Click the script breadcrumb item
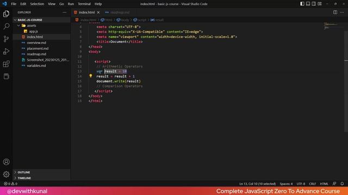Screen dimensions: 348x195 click(140, 20)
